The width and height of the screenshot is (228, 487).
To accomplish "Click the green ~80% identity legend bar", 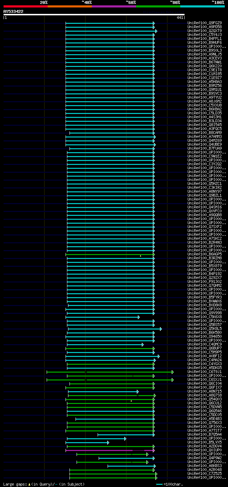I will coord(158,6).
